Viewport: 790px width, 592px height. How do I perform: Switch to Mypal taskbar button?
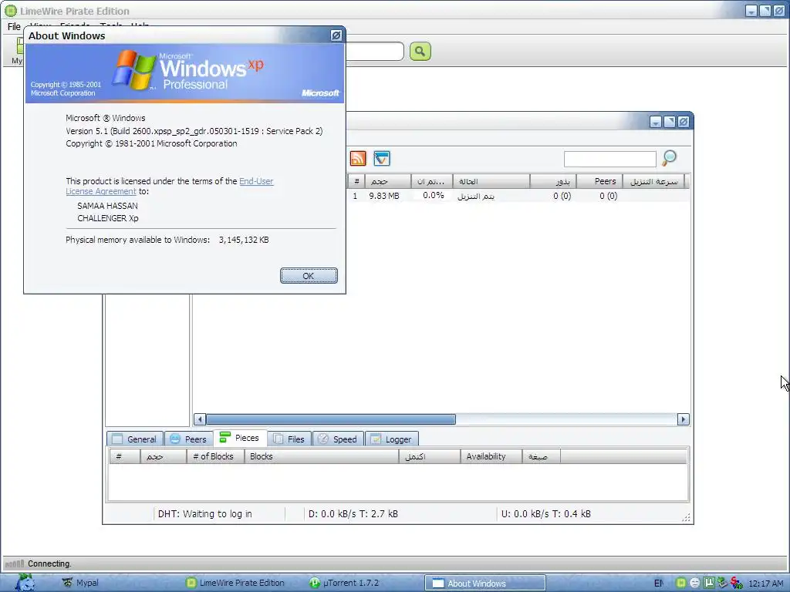[x=80, y=583]
